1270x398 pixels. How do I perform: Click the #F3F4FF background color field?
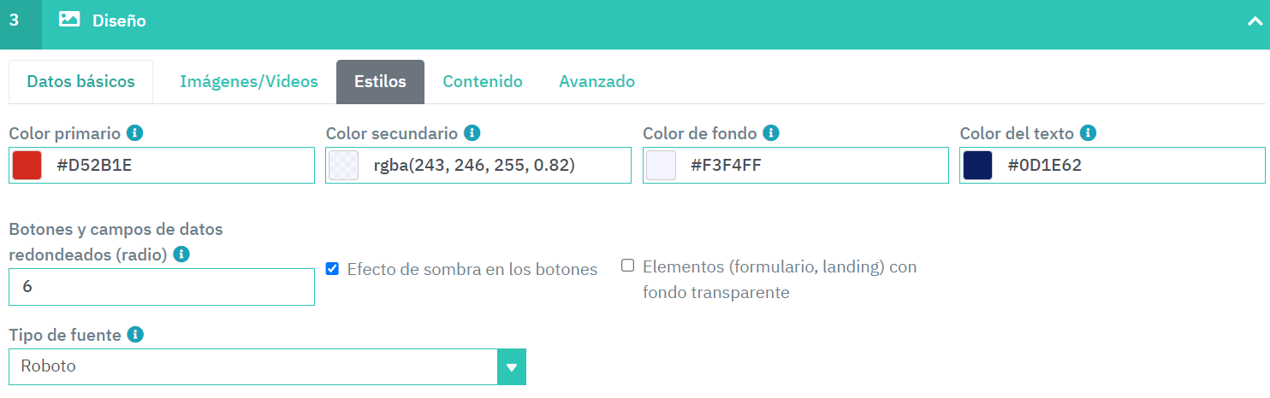click(x=813, y=166)
